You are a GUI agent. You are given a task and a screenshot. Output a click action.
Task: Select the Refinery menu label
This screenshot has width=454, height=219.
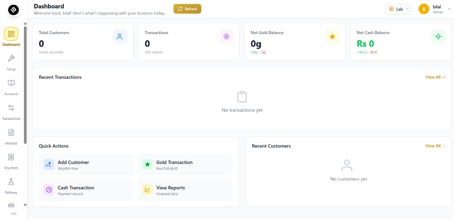coord(11,193)
